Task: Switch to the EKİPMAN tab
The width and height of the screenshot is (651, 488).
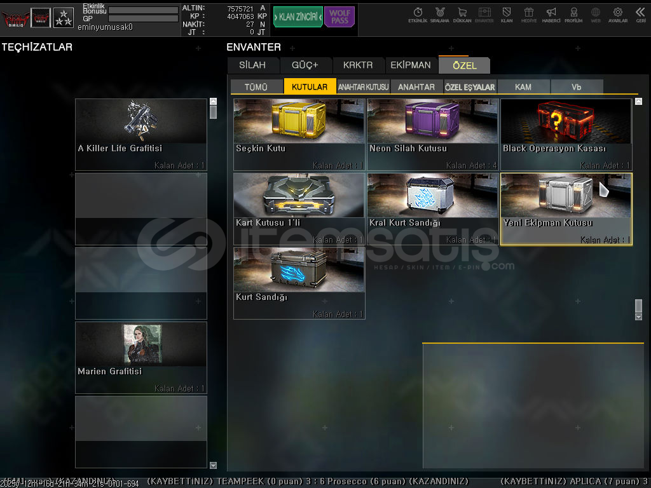Action: pyautogui.click(x=411, y=65)
